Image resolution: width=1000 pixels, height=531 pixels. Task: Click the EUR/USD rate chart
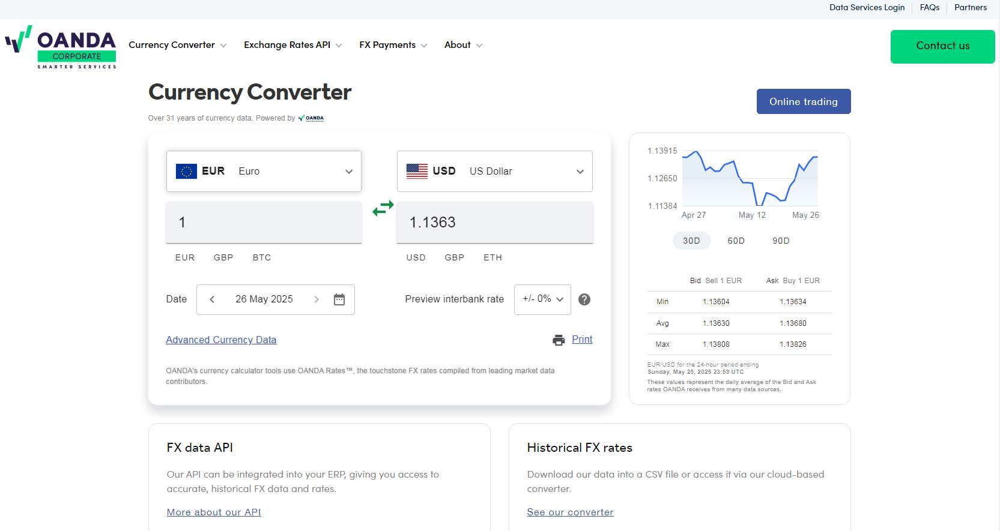coord(750,179)
